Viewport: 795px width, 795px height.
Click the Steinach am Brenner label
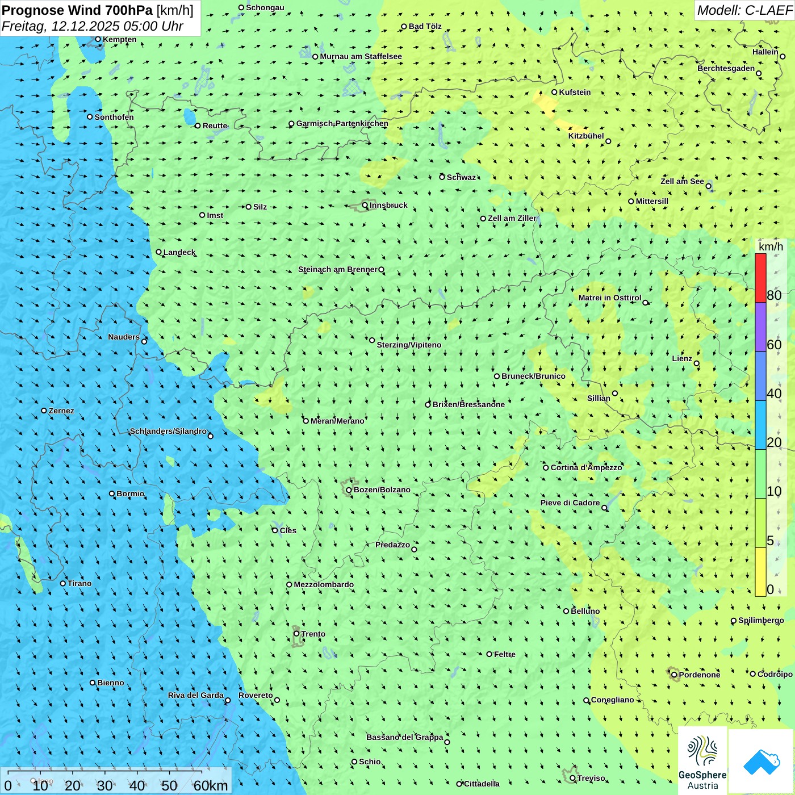tap(338, 269)
